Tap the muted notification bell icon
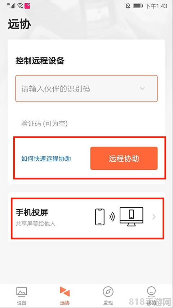Screen dimensions: 173x308 coord(128,6)
